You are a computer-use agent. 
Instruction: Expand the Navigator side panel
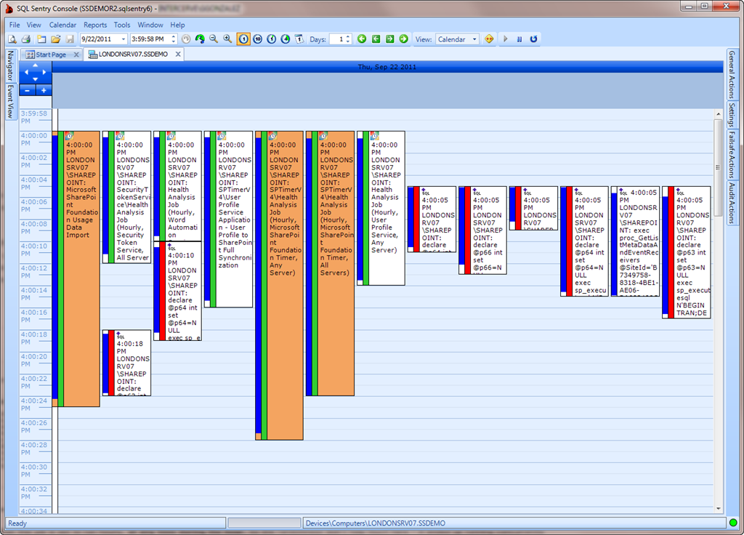(10, 65)
